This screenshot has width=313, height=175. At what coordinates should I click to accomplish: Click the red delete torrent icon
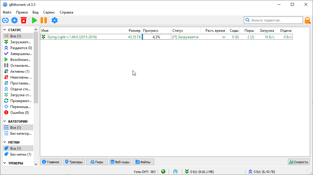pyautogui.click(x=24, y=20)
